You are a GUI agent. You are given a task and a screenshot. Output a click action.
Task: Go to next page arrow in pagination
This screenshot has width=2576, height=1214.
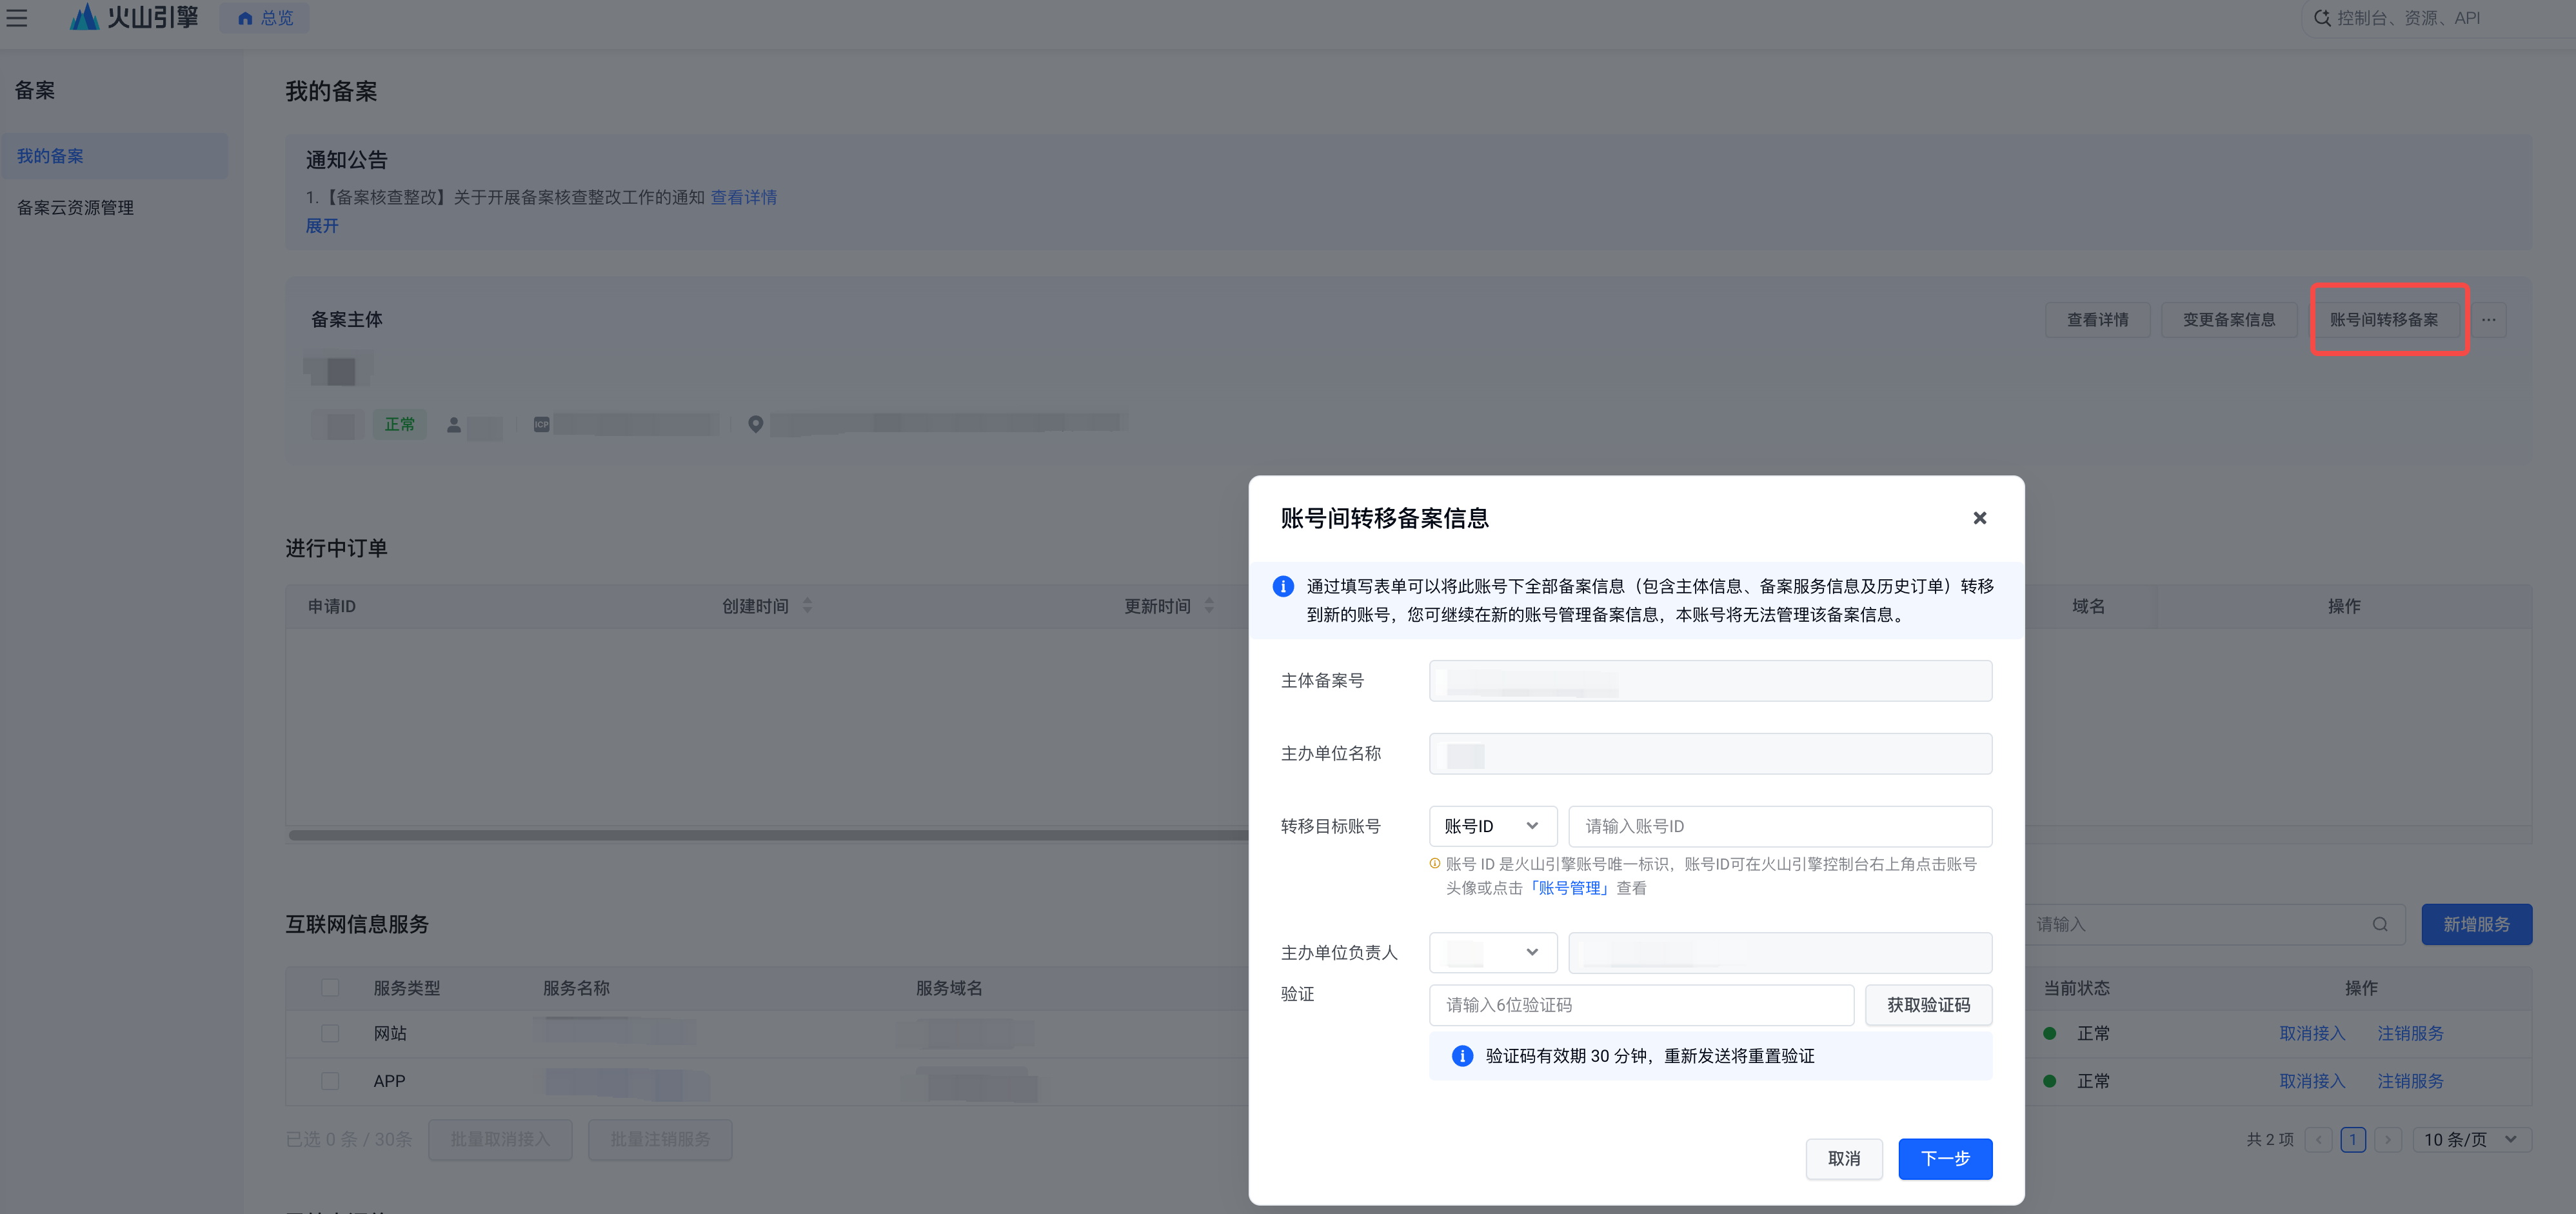tap(2388, 1140)
